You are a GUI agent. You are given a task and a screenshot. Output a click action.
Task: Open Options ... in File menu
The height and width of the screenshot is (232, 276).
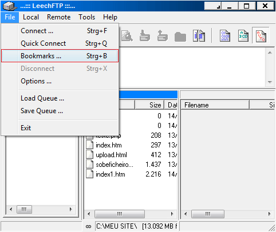coord(60,81)
